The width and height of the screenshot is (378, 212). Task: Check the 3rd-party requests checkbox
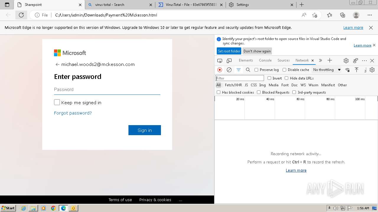click(294, 92)
